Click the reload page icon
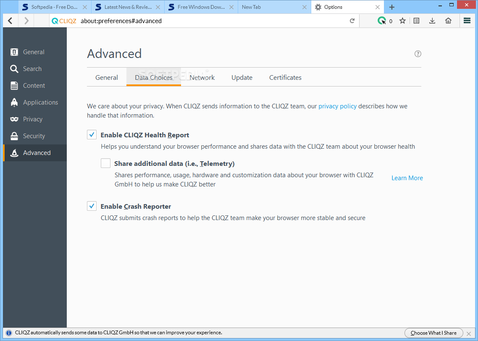This screenshot has width=478, height=341. (352, 21)
